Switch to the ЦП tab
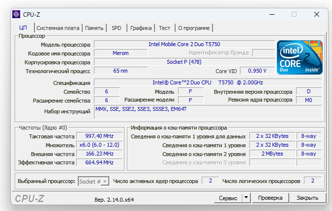 coord(23,28)
